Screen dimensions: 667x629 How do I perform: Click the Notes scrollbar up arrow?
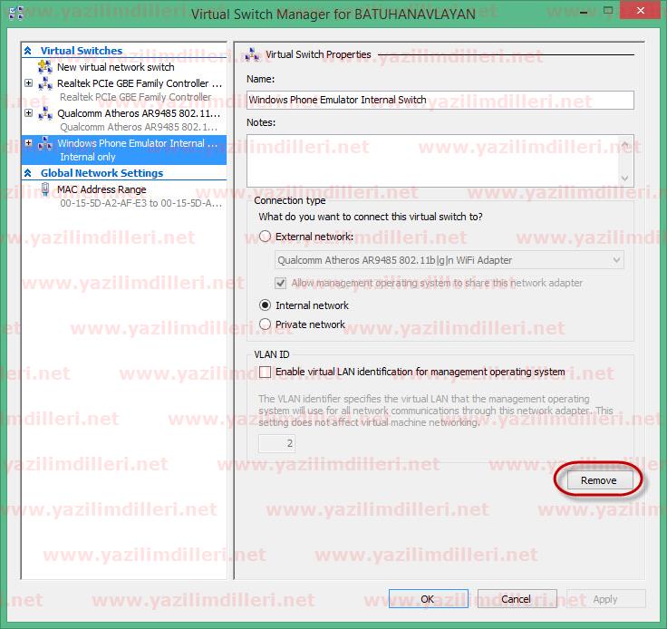[625, 145]
